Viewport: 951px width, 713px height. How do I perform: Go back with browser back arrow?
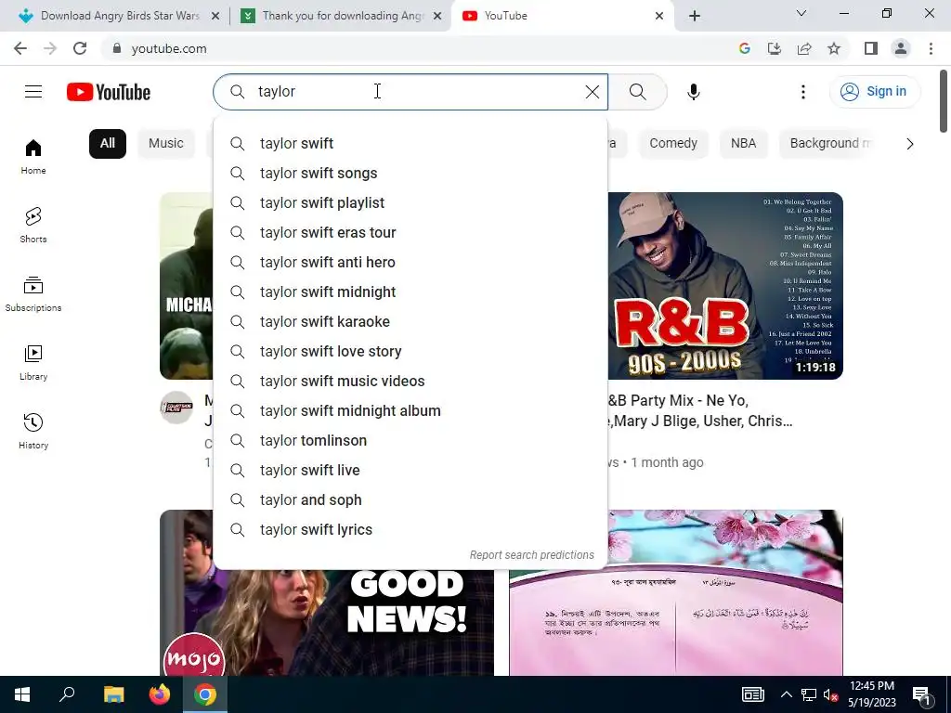click(x=20, y=48)
